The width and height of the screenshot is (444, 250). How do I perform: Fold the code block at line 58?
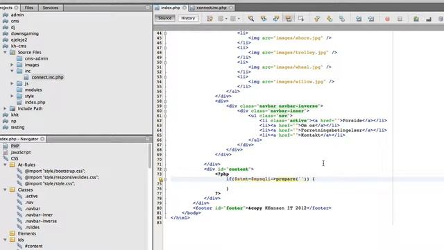pyautogui.click(x=165, y=101)
